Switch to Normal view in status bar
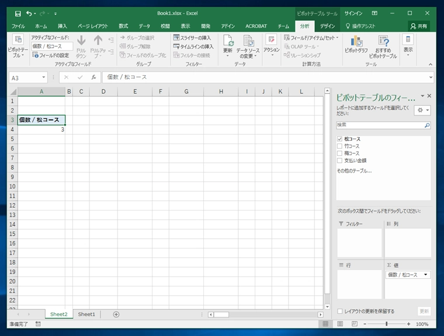 point(325,324)
